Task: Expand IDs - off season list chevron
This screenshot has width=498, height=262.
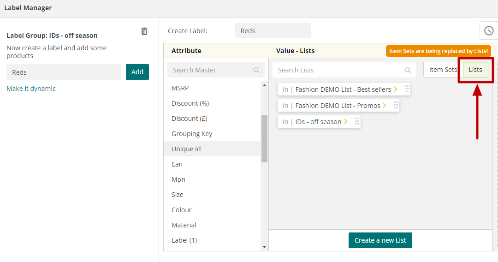Action: [346, 122]
